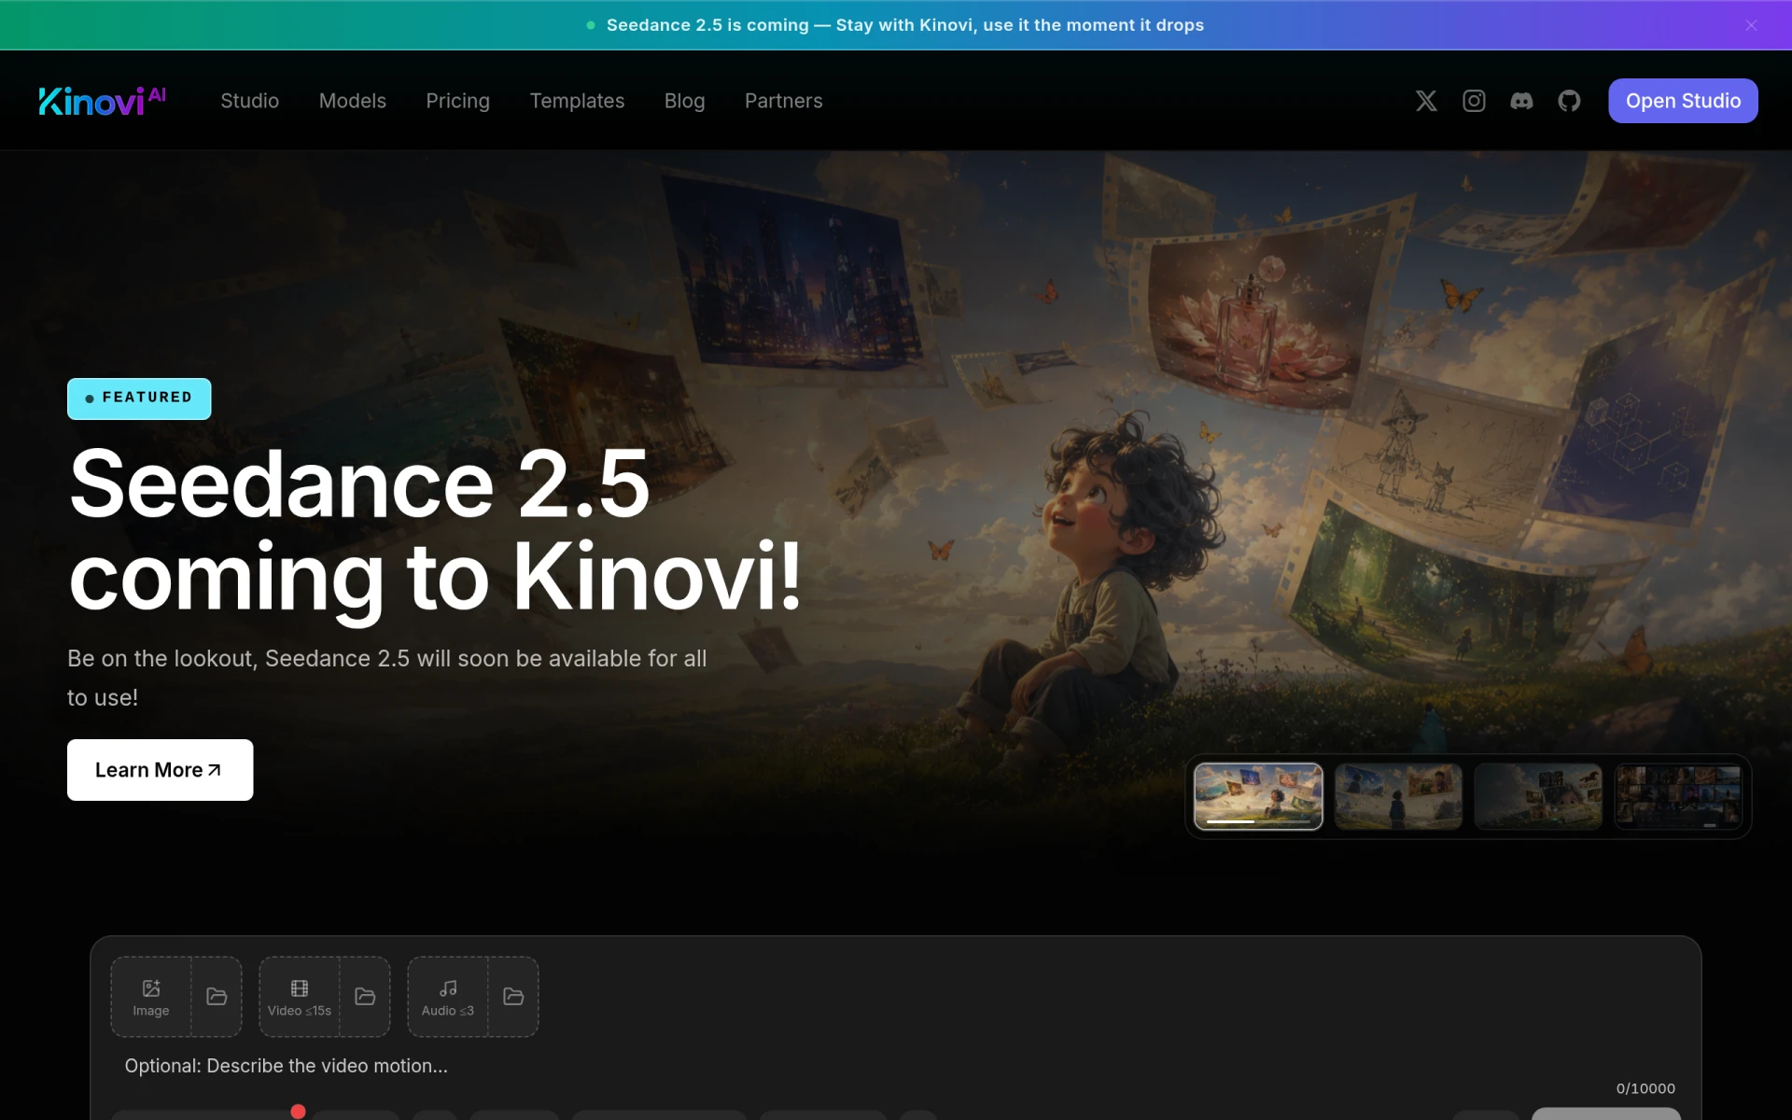Click the 'Seedance 2.5 coming to Kinovi!' headline
1792x1120 pixels.
coord(435,530)
